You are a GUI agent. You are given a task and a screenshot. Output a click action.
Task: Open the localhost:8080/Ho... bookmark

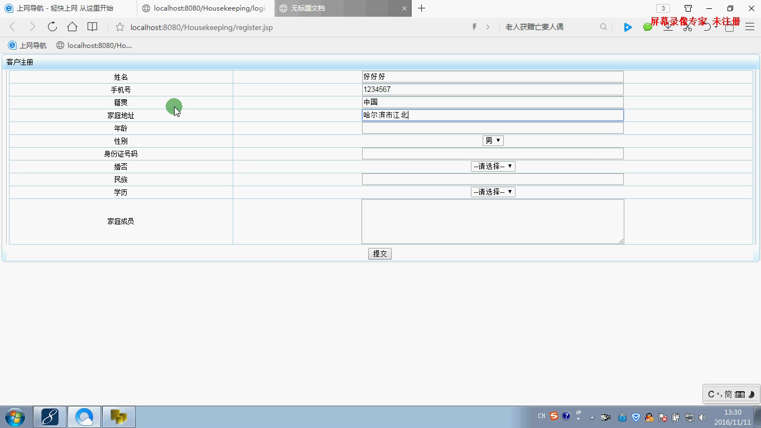click(94, 46)
